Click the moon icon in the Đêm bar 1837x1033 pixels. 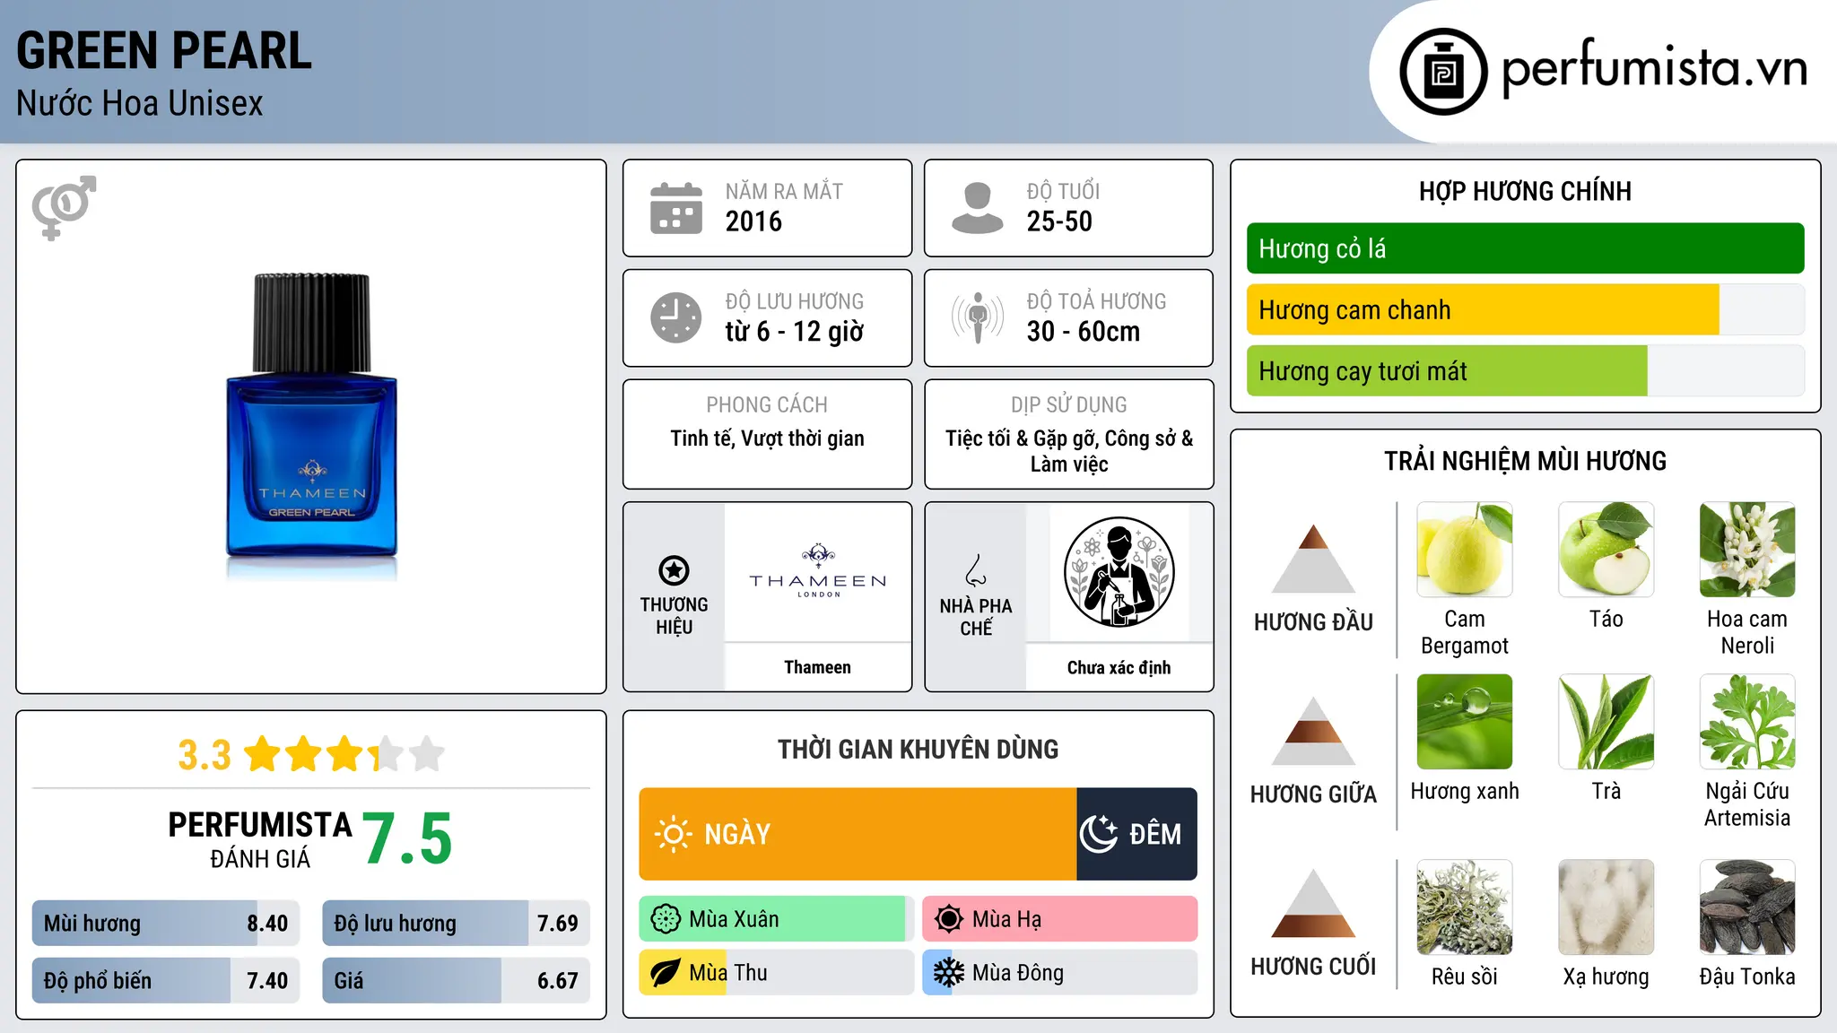point(1099,834)
